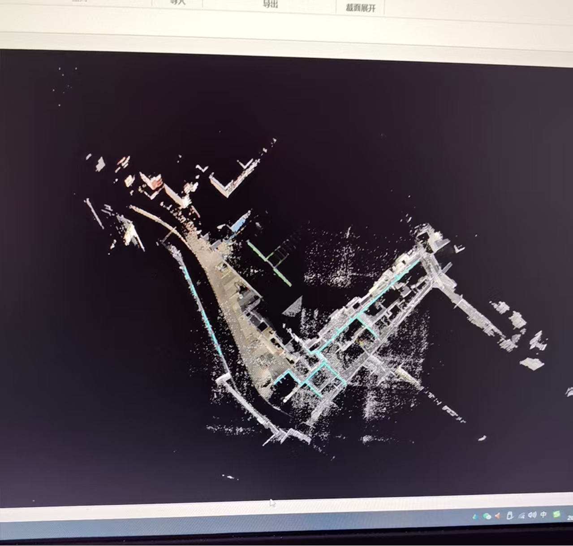Click the red paper-plane tray icon

pyautogui.click(x=498, y=516)
